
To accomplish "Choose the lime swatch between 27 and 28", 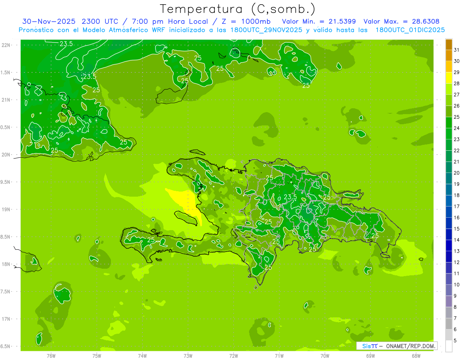I will click(x=449, y=89).
